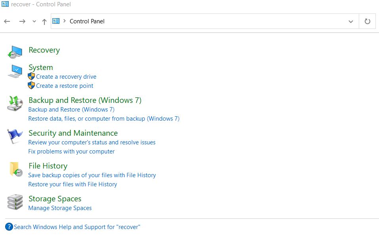Image resolution: width=379 pixels, height=250 pixels.
Task: Select Manage Storage Spaces link
Action: pos(60,208)
